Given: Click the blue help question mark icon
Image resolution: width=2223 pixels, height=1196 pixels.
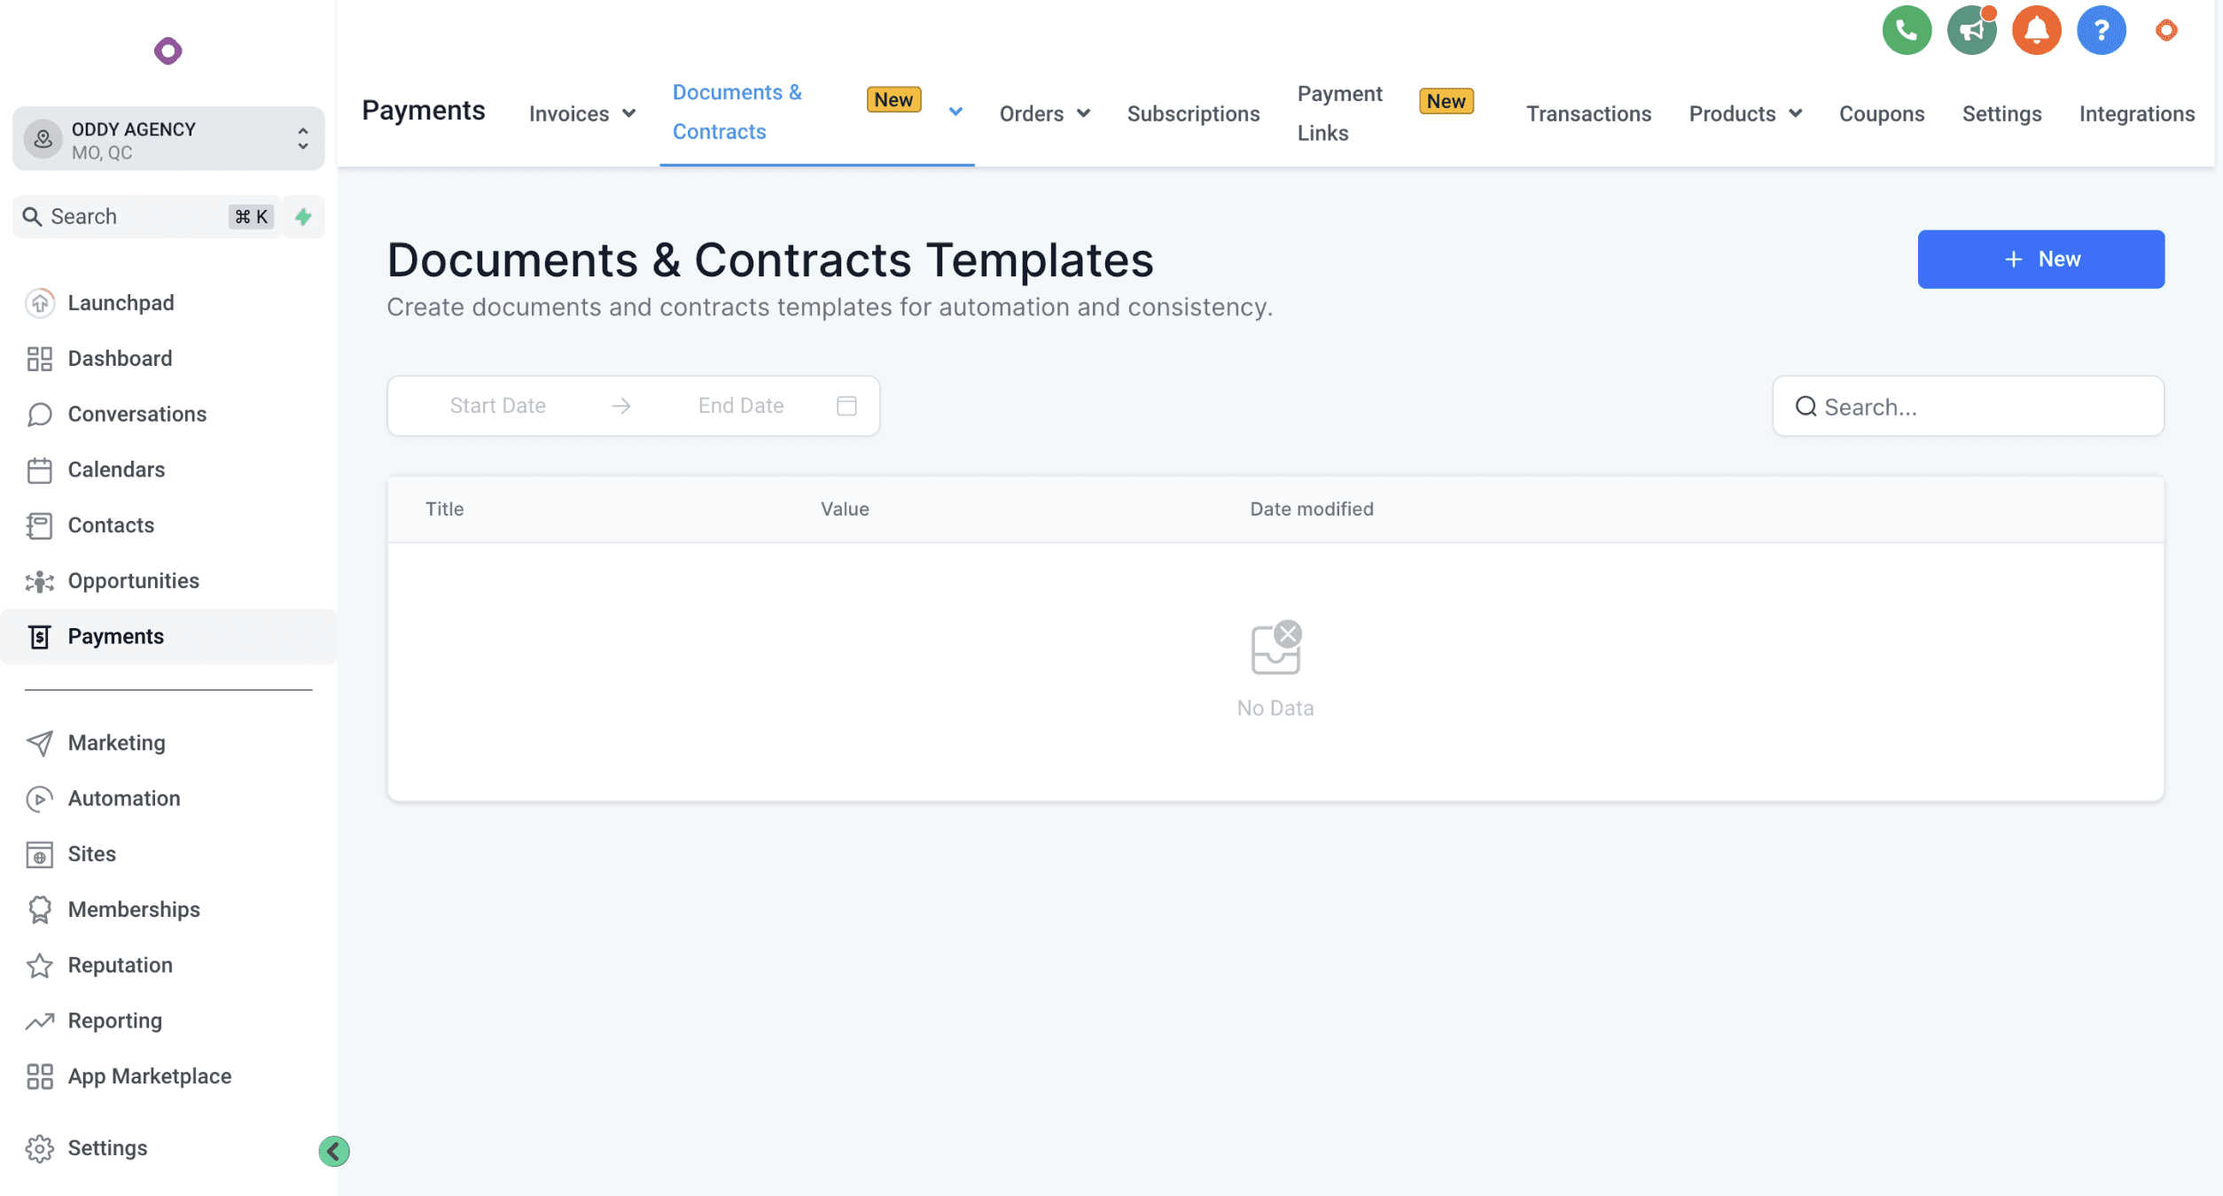Looking at the screenshot, I should click(x=2101, y=31).
